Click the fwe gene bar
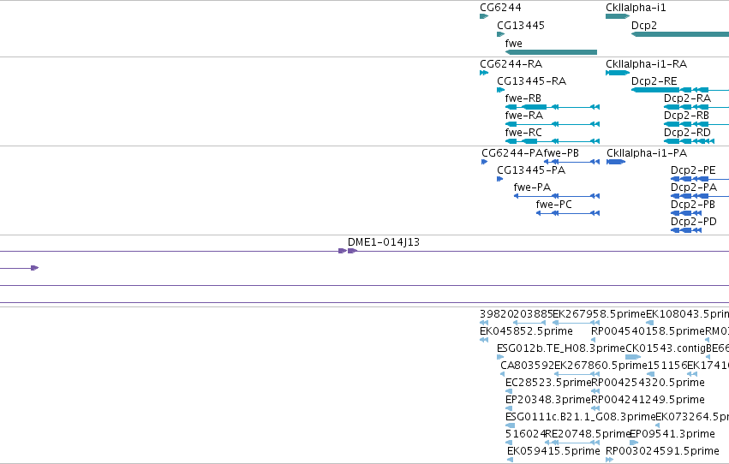 [551, 52]
